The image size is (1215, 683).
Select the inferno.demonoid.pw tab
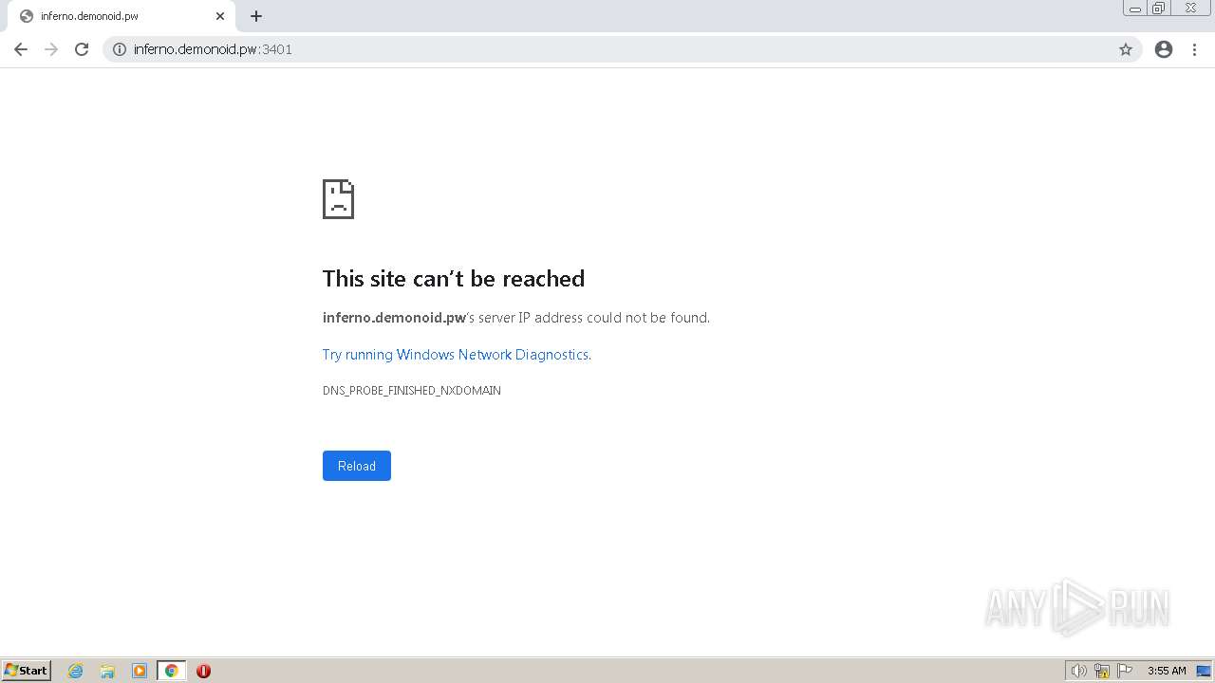(x=120, y=16)
